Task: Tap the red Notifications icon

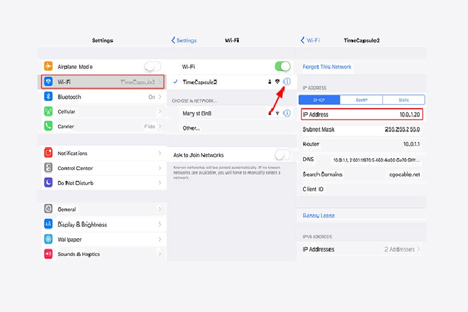Action: [48, 153]
